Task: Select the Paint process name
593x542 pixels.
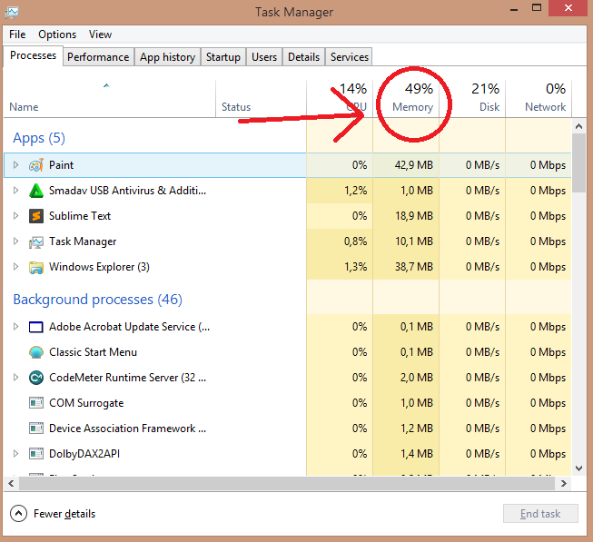Action: tap(61, 165)
